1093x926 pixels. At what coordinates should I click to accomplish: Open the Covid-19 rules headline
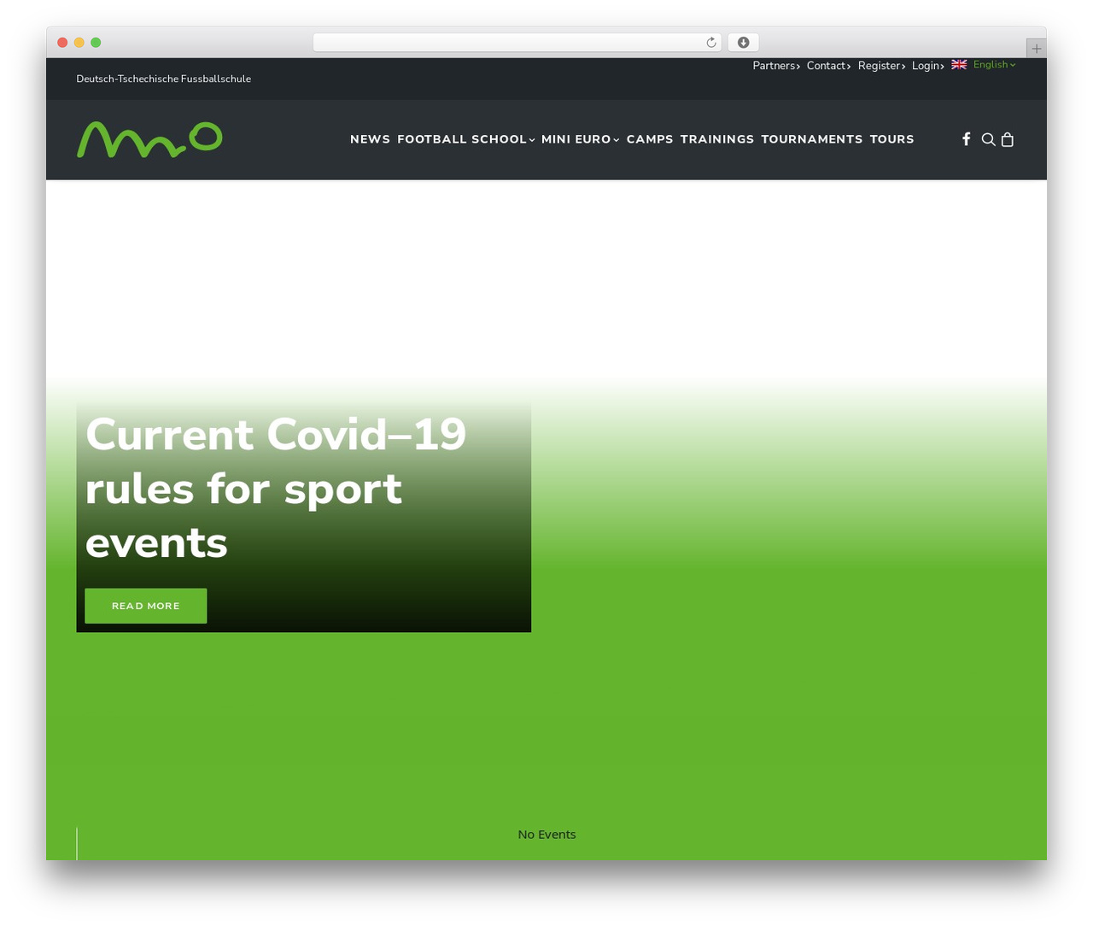pos(276,488)
